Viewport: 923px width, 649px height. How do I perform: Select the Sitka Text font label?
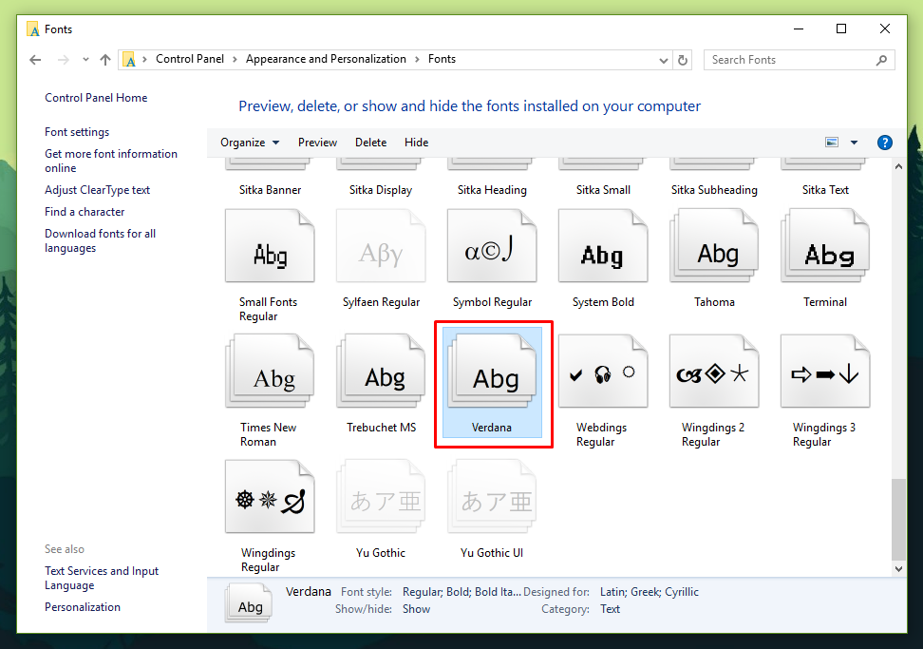point(825,190)
